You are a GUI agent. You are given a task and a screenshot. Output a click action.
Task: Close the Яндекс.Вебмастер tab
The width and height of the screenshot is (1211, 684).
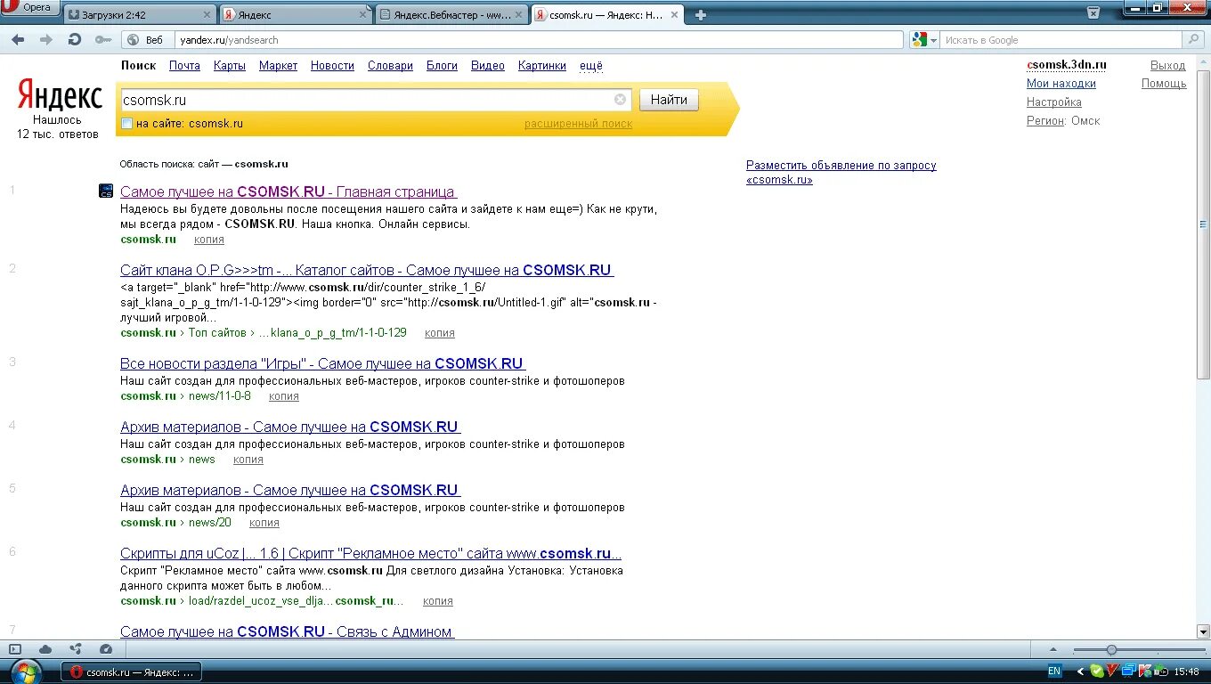coord(520,15)
